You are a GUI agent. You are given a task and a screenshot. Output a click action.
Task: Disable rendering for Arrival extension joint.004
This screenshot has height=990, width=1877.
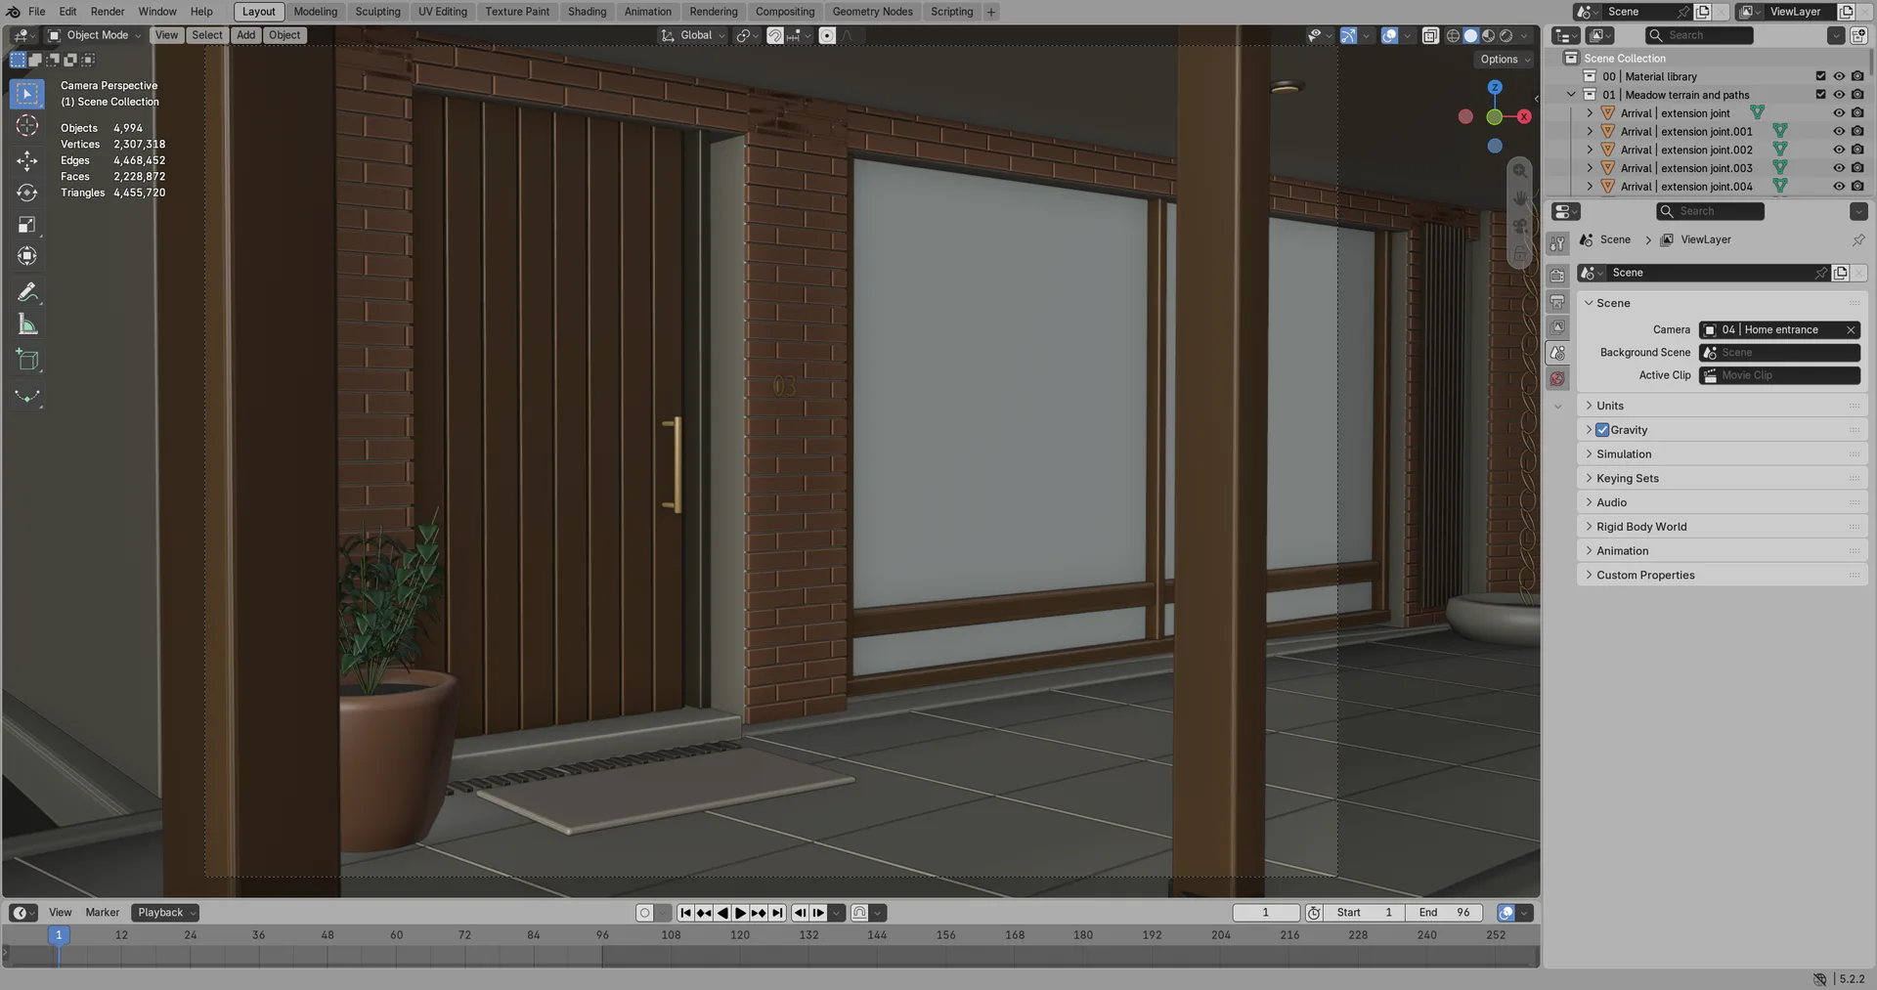point(1857,187)
